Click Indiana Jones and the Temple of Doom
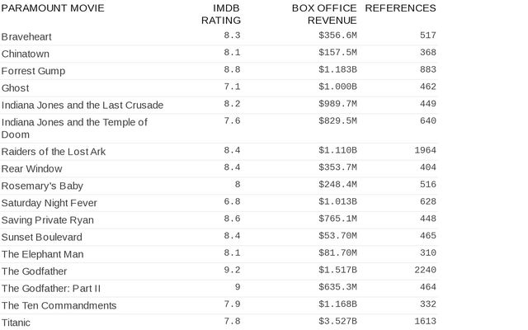528x330 pixels. pos(74,128)
